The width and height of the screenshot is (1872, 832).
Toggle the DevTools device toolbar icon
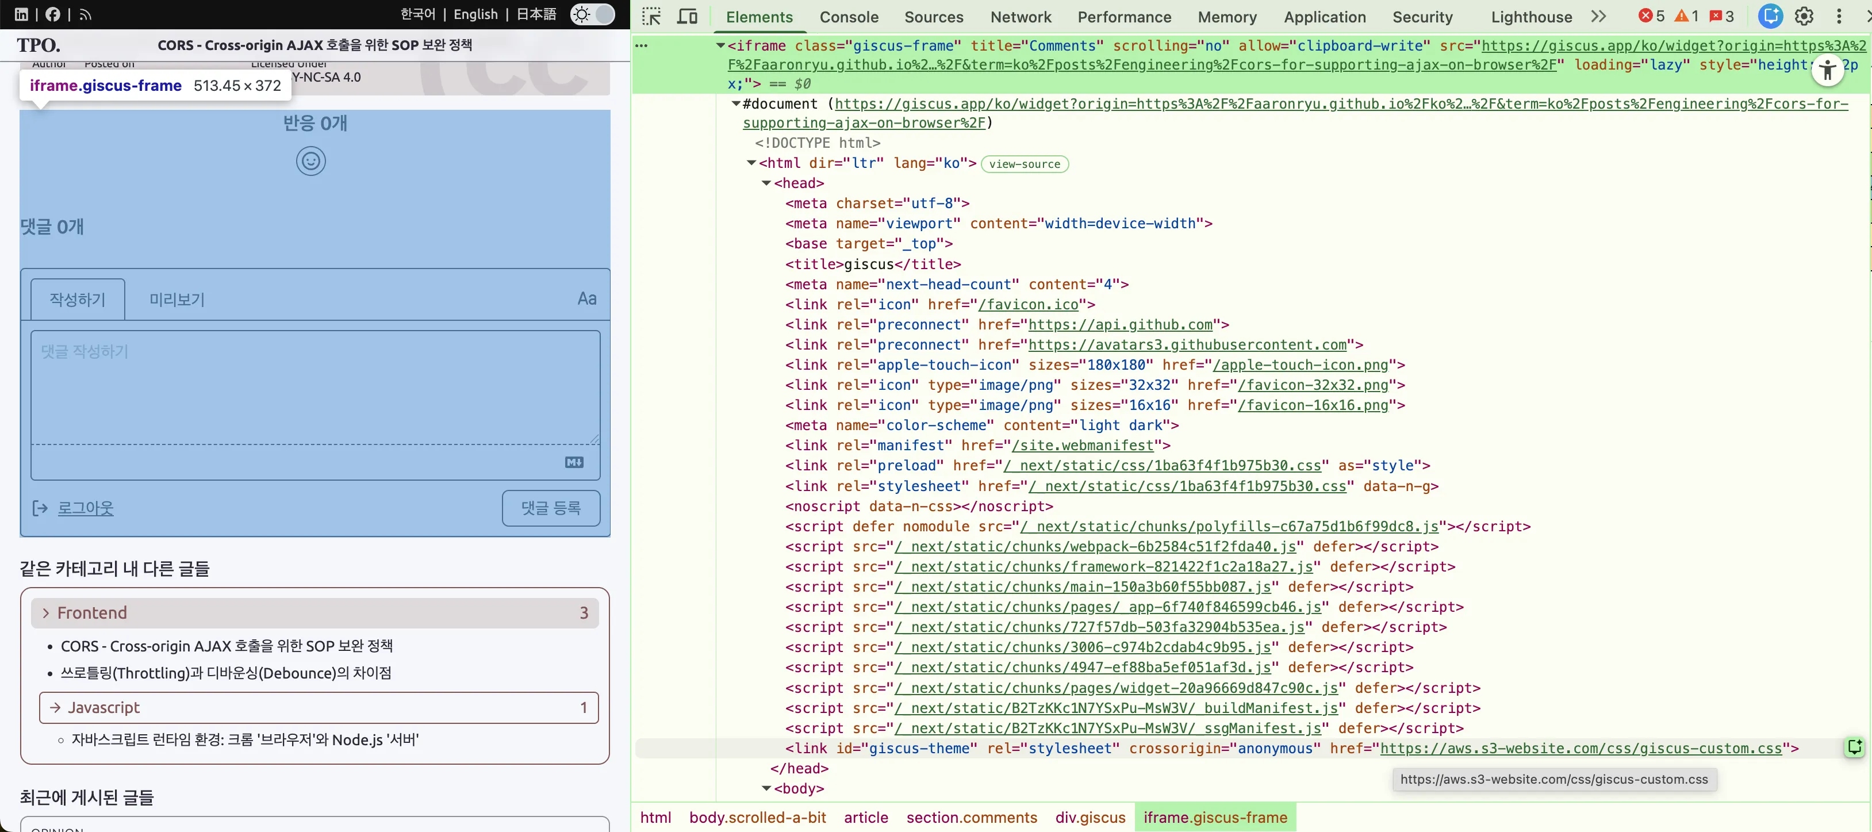coord(686,16)
